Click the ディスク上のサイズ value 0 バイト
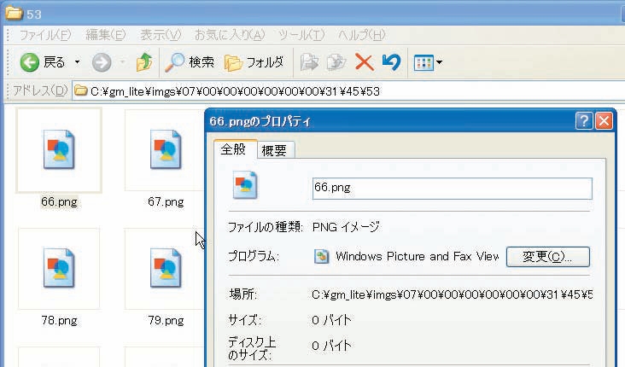 pyautogui.click(x=331, y=346)
